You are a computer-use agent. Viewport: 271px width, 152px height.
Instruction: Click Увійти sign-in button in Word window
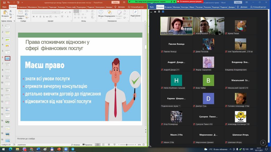238,2
